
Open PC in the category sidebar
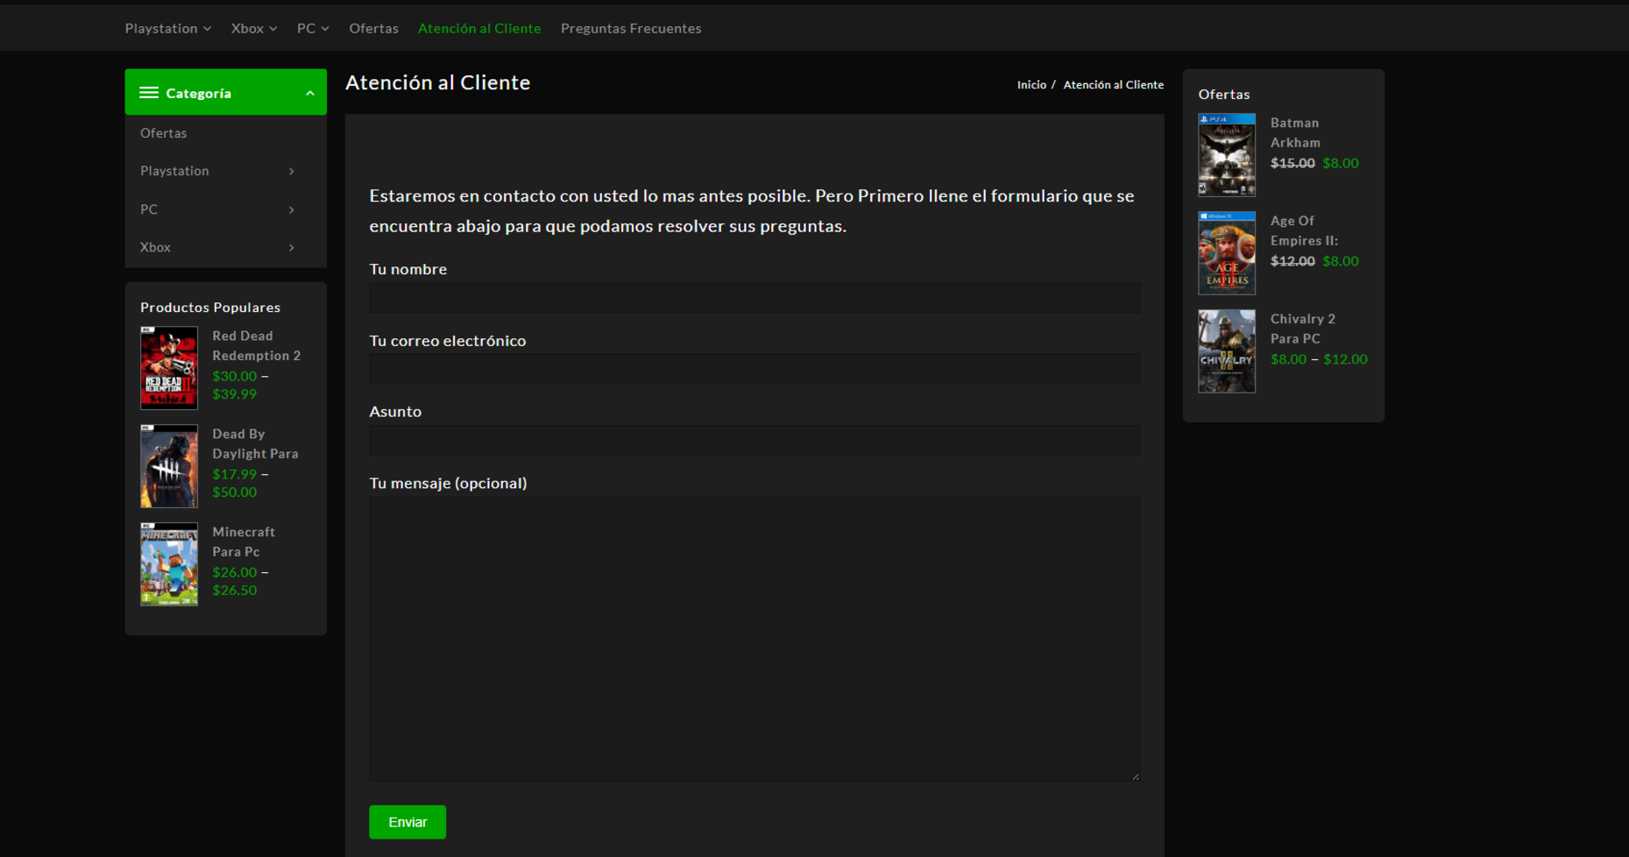click(149, 209)
